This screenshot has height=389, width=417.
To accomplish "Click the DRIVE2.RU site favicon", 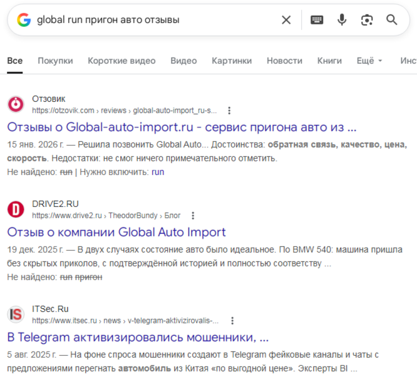I will (16, 210).
